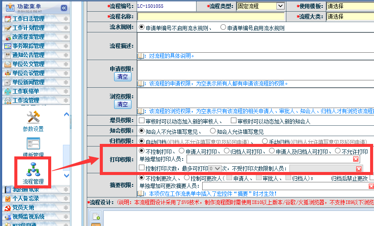The width and height of the screenshot is (374, 226).
Task: Select the 申请单编号启用流水规则 radio button
Action: pos(223,27)
